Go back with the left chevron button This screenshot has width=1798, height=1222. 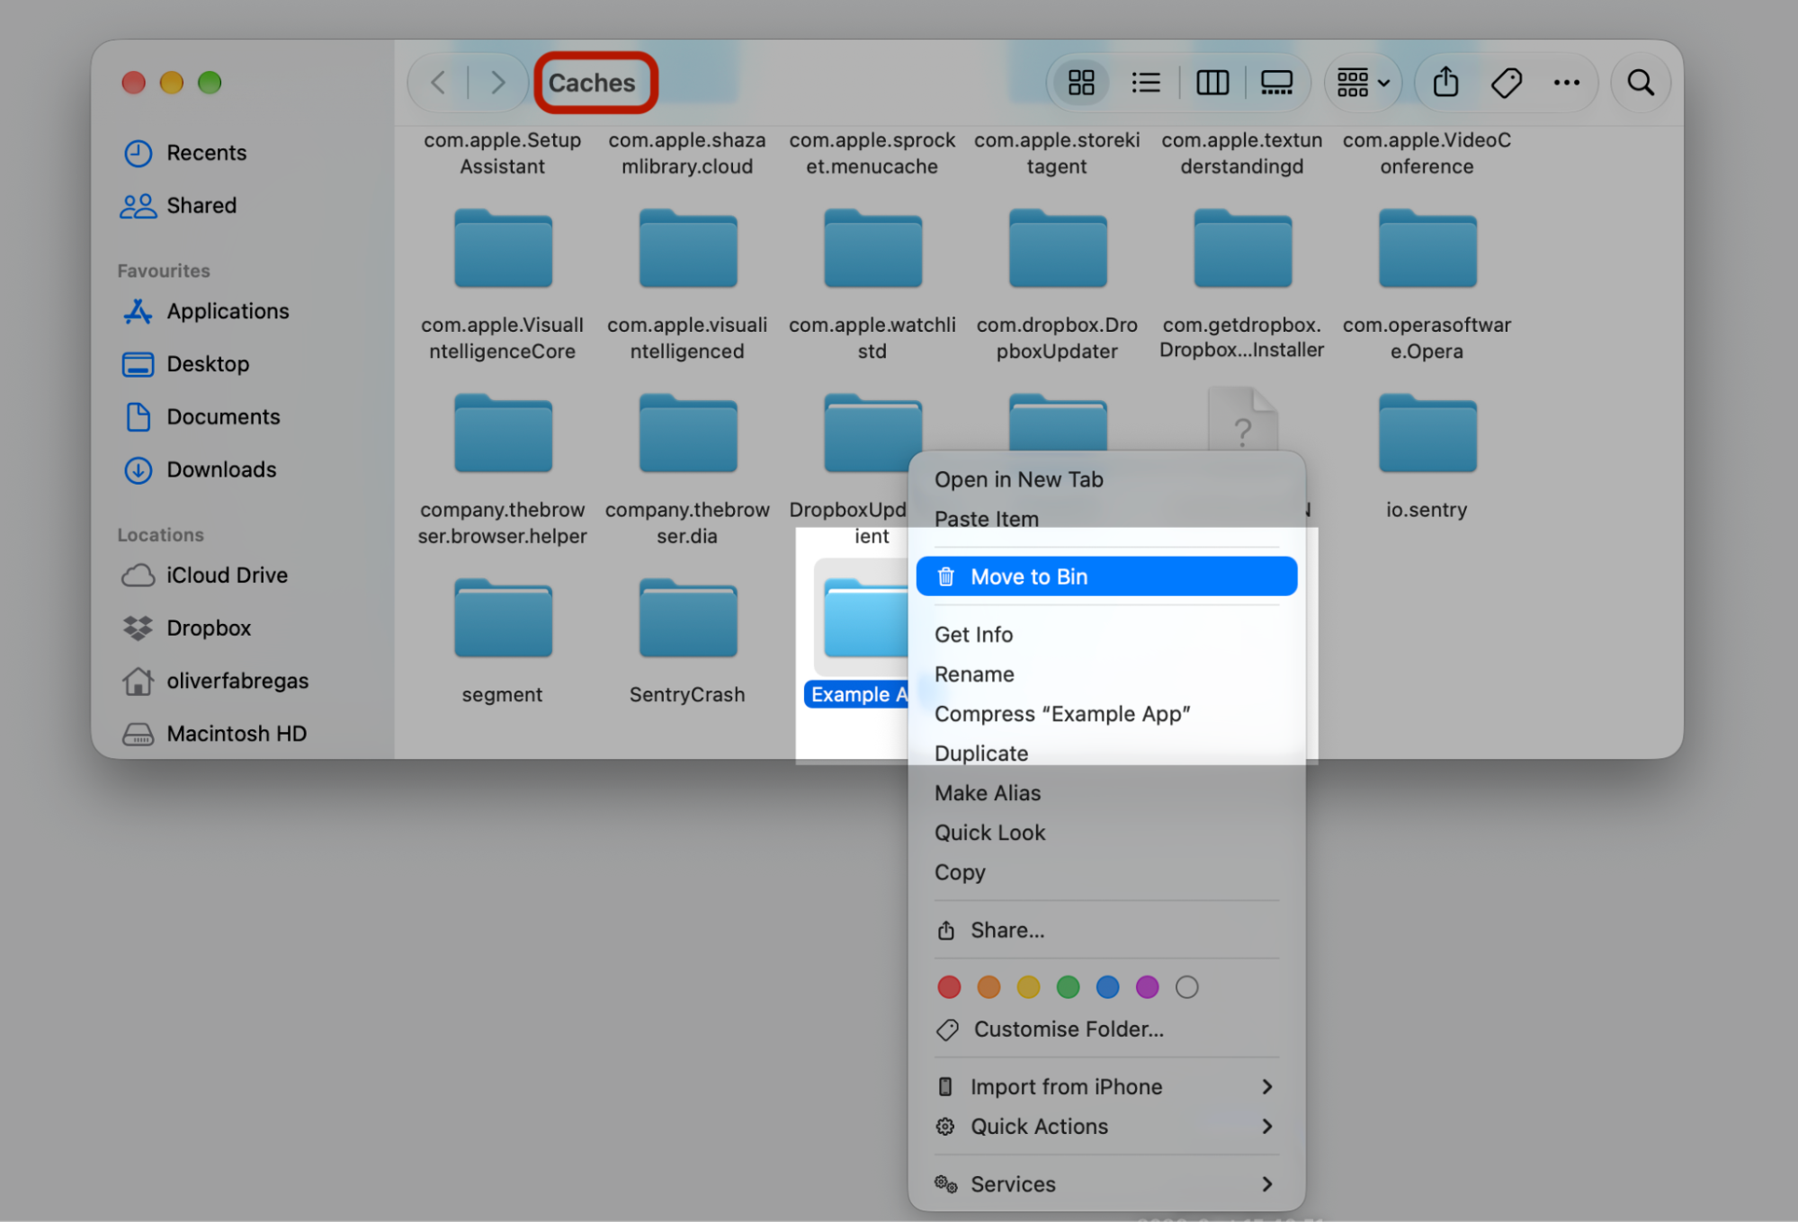click(x=439, y=83)
